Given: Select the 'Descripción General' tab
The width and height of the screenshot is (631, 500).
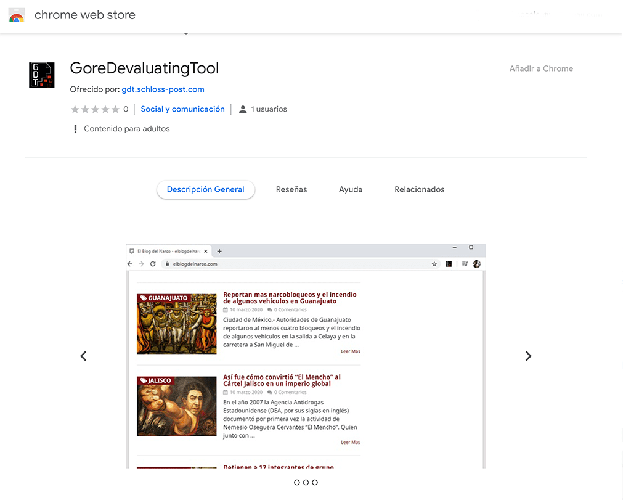Looking at the screenshot, I should tap(206, 190).
